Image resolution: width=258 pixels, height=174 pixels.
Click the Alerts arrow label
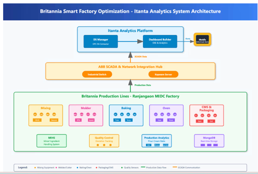tap(188, 39)
